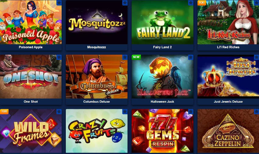Click the star icon on Columbus Deluxe
The image size is (259, 154).
[x=125, y=57]
